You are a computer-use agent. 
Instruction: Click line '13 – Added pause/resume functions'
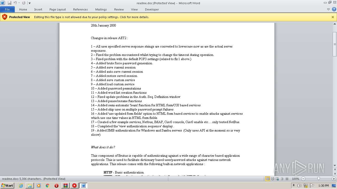(x=116, y=101)
